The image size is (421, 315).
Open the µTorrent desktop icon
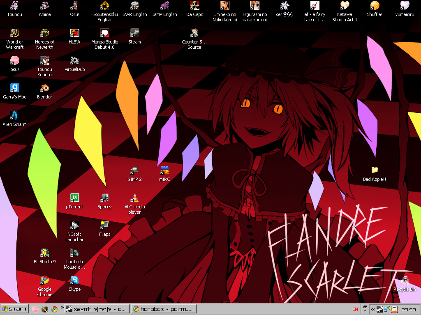click(74, 198)
